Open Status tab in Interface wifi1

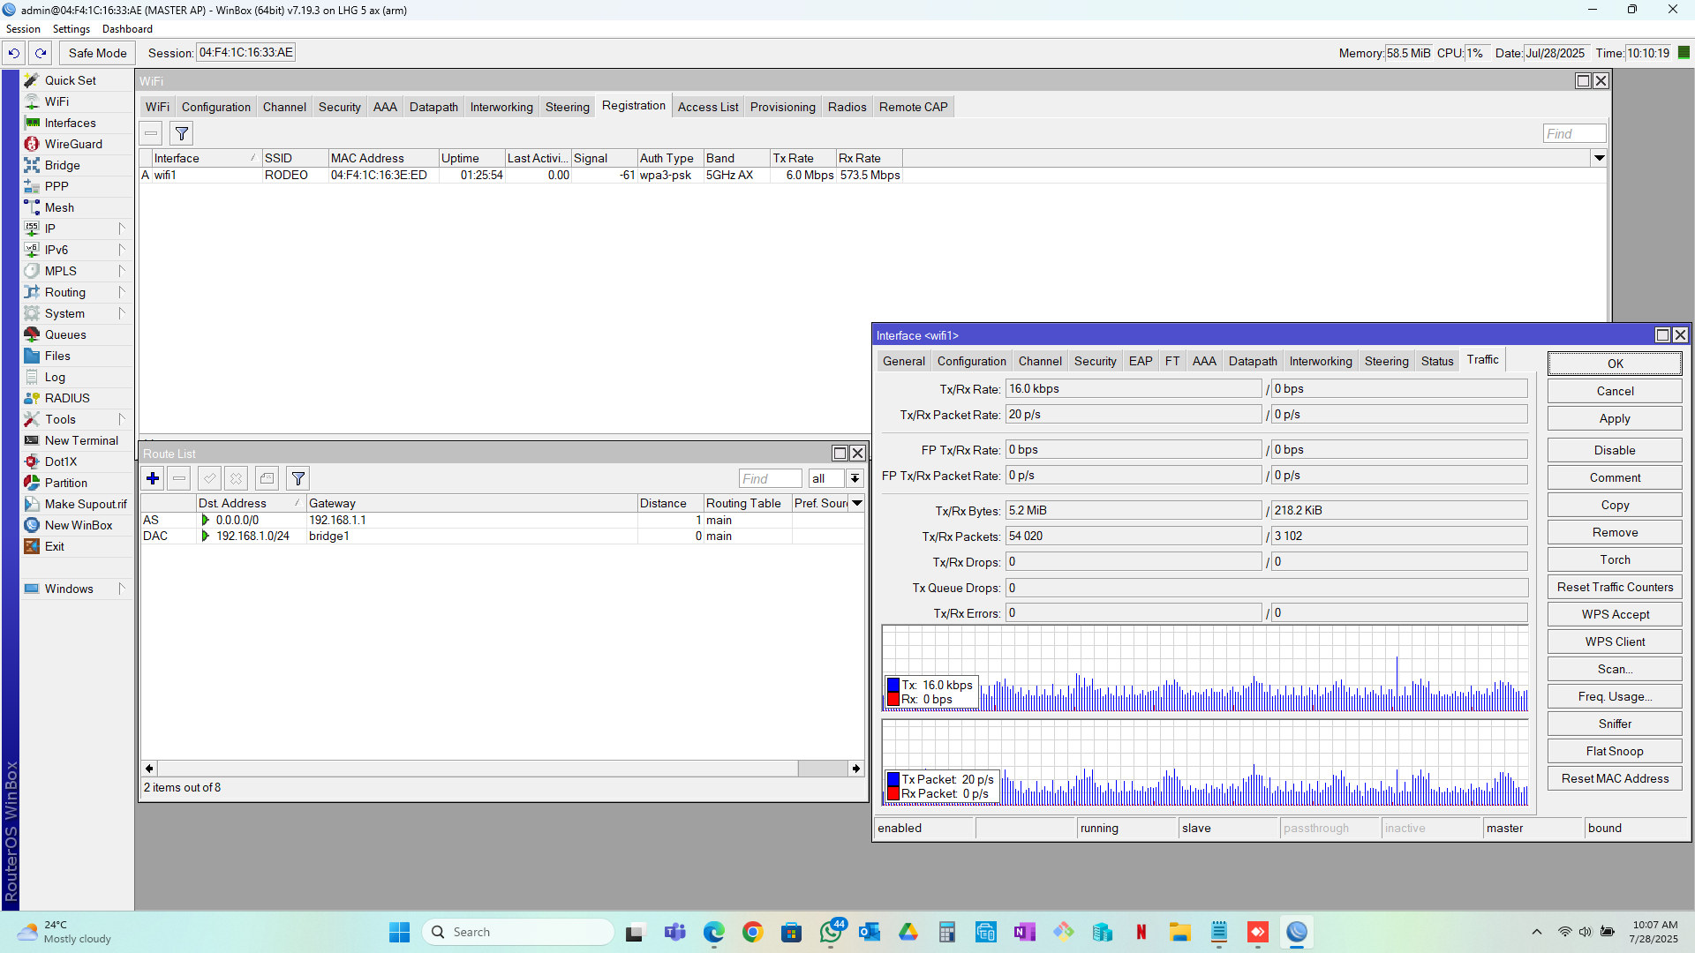coord(1436,361)
